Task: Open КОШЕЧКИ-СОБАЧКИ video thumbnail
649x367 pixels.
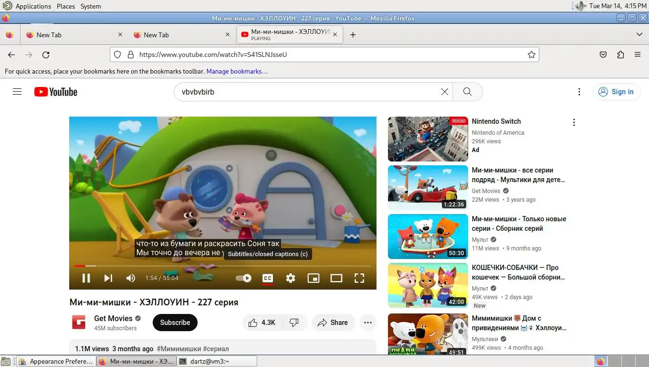Action: (428, 285)
